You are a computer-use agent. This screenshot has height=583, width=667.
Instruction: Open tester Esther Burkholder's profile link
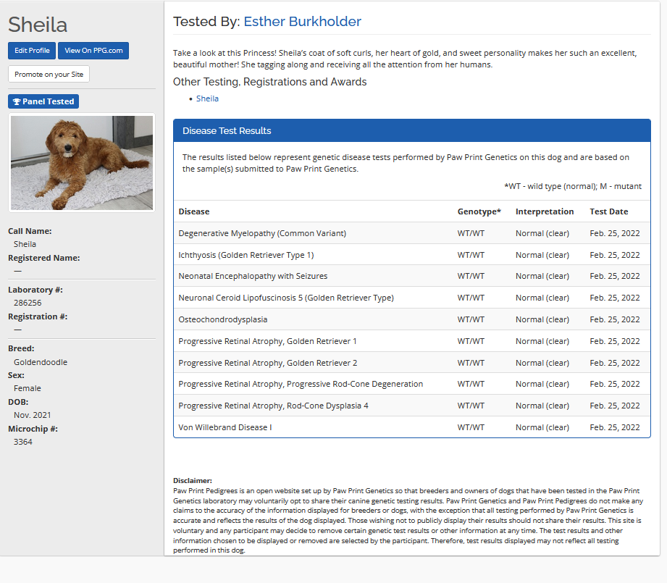(x=302, y=22)
